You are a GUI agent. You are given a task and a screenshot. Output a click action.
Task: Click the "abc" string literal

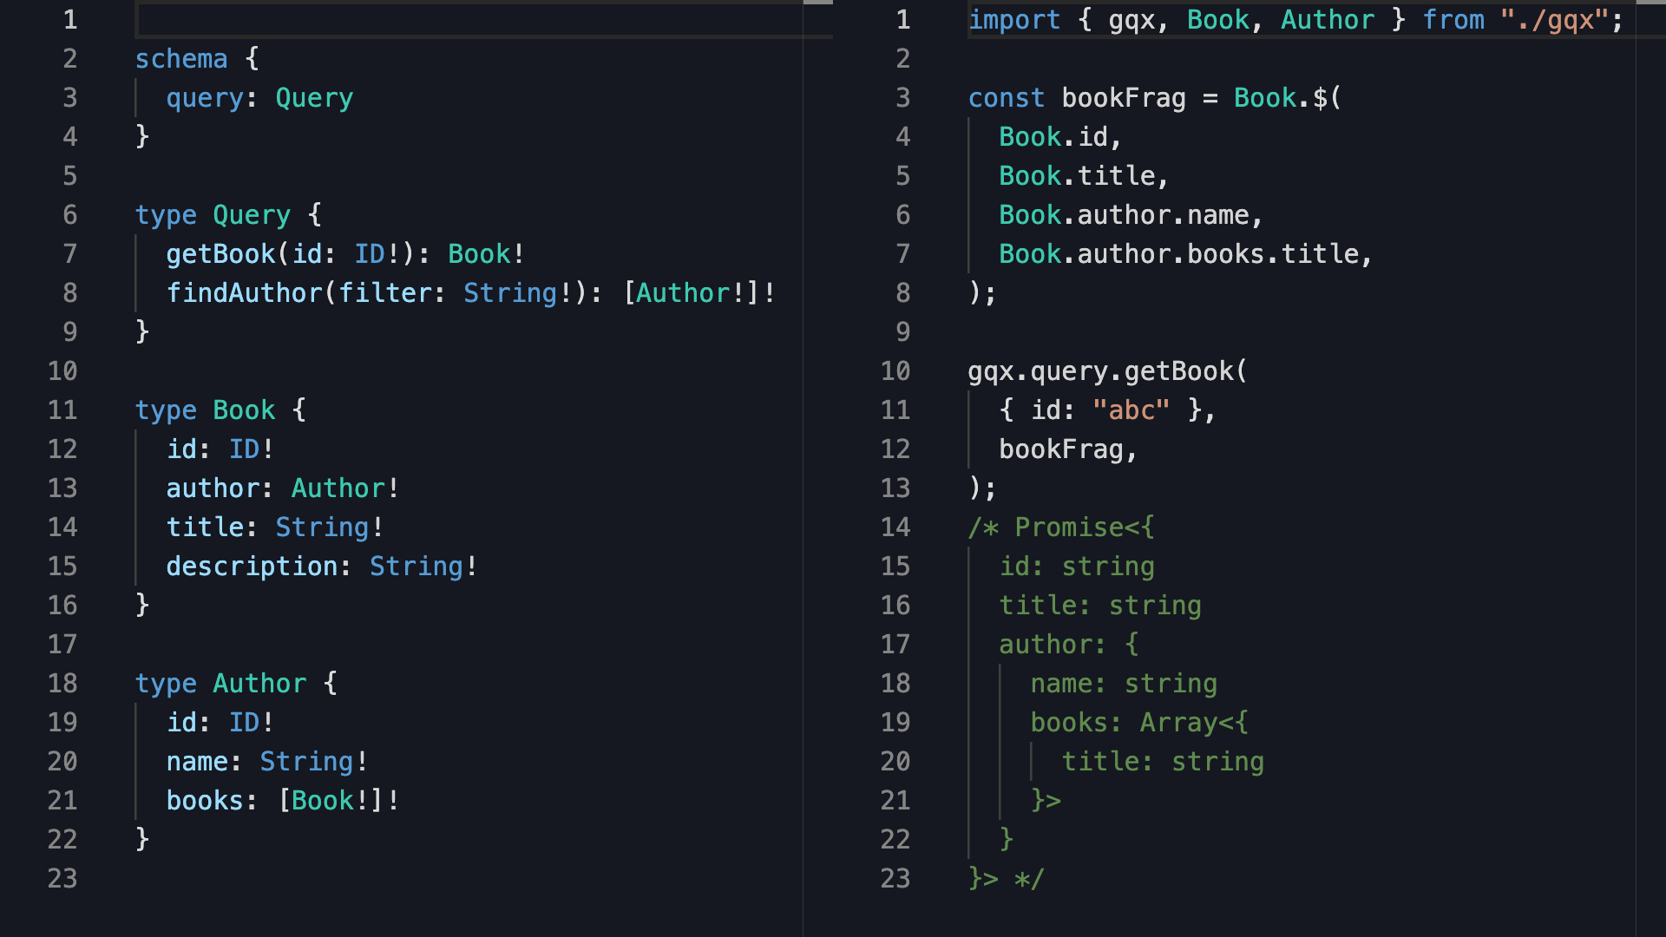point(1131,410)
